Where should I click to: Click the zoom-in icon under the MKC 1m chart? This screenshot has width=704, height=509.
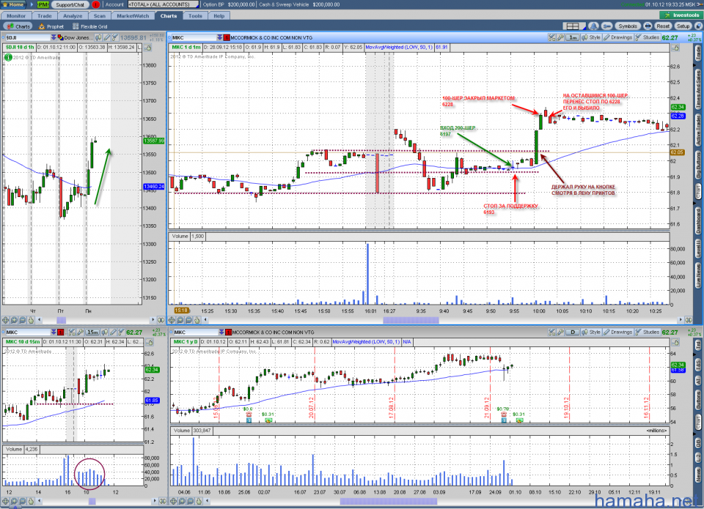coord(180,320)
